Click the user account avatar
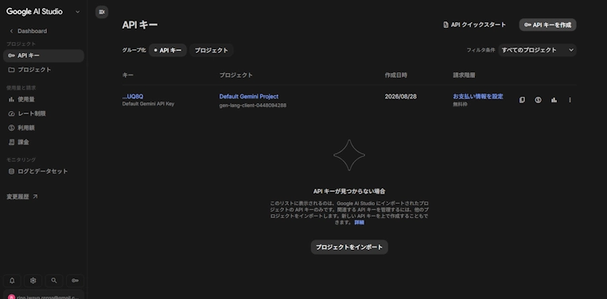 pyautogui.click(x=11, y=297)
